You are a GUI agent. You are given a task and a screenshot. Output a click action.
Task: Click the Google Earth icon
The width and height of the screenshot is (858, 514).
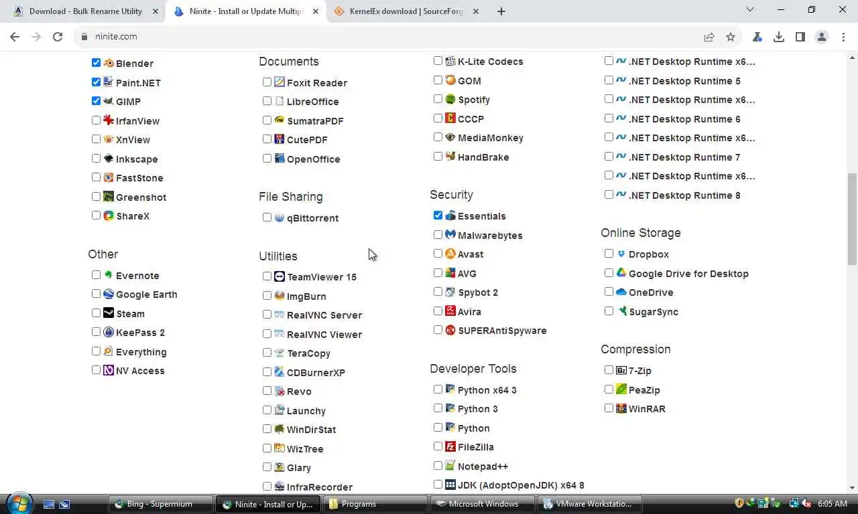(108, 294)
